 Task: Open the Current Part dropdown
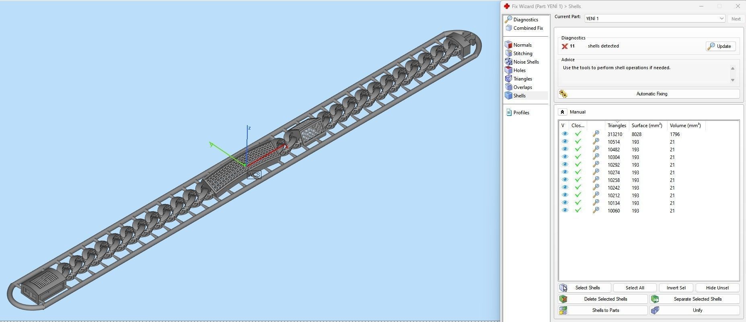point(655,19)
